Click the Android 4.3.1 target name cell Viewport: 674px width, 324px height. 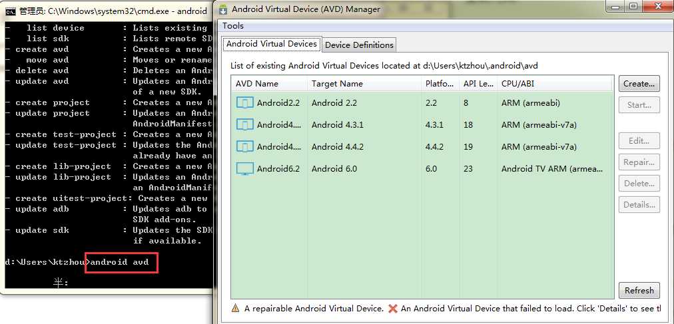(338, 125)
